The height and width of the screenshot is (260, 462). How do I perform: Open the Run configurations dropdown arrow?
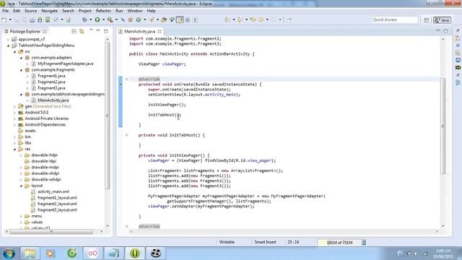(x=103, y=19)
